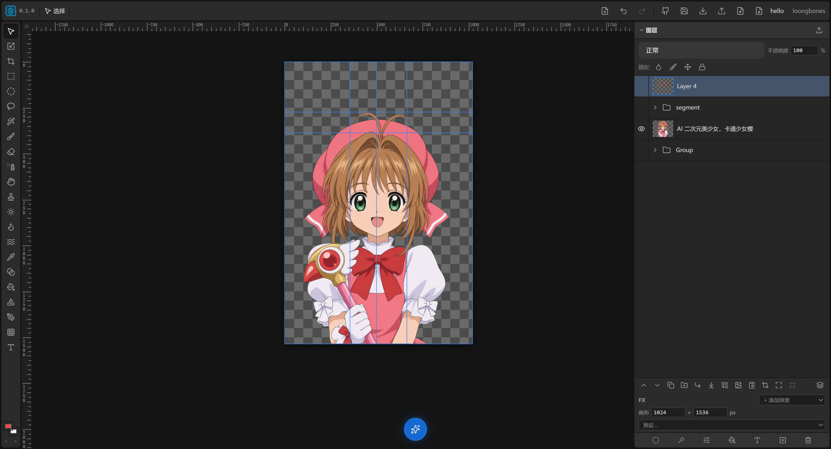Delete layer with the trash icon
Screen dimensions: 831x449
point(808,440)
